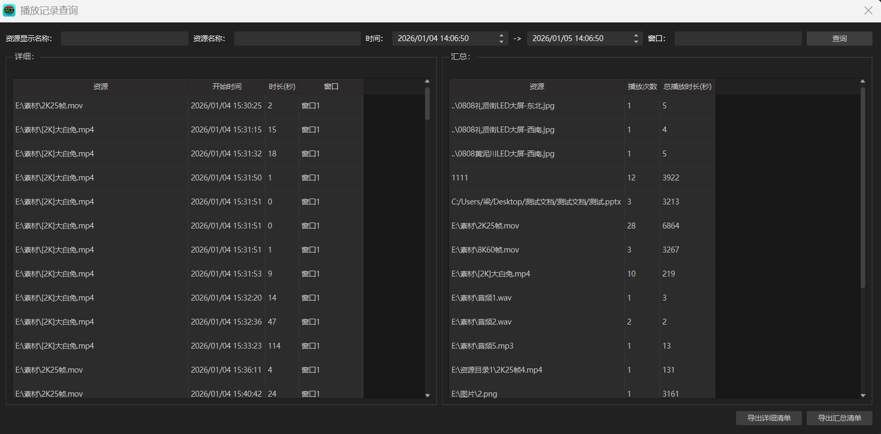Decrement start time with down arrow

(501, 42)
